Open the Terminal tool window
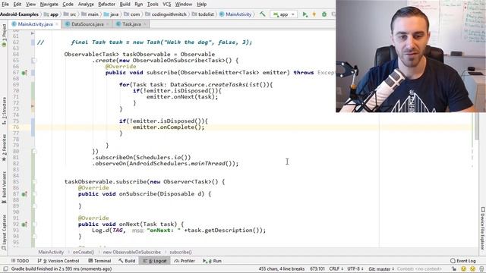The height and width of the screenshot is (273, 486). [x=99, y=261]
